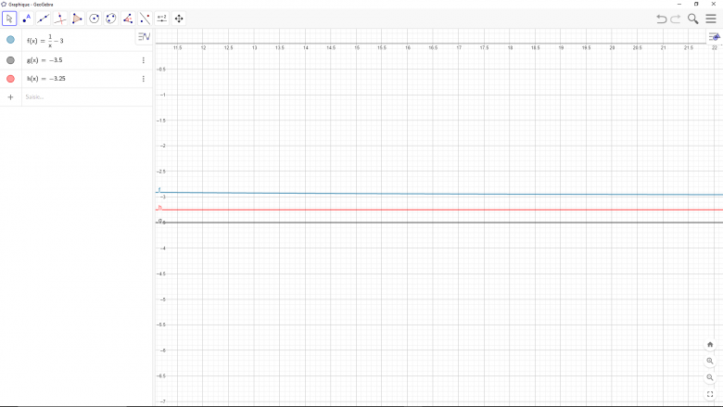Select the Move arrow tool
This screenshot has width=723, height=407.
pos(9,19)
